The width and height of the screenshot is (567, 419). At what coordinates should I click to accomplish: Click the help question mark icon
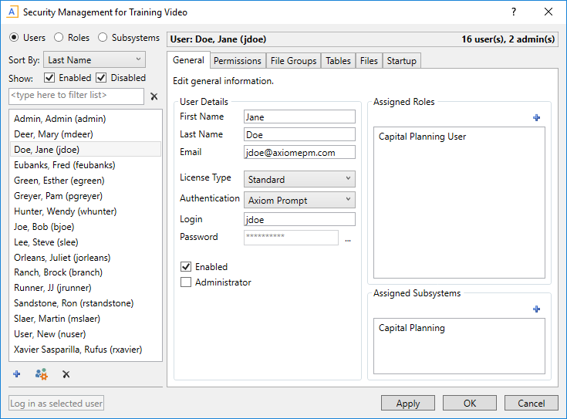click(x=514, y=12)
